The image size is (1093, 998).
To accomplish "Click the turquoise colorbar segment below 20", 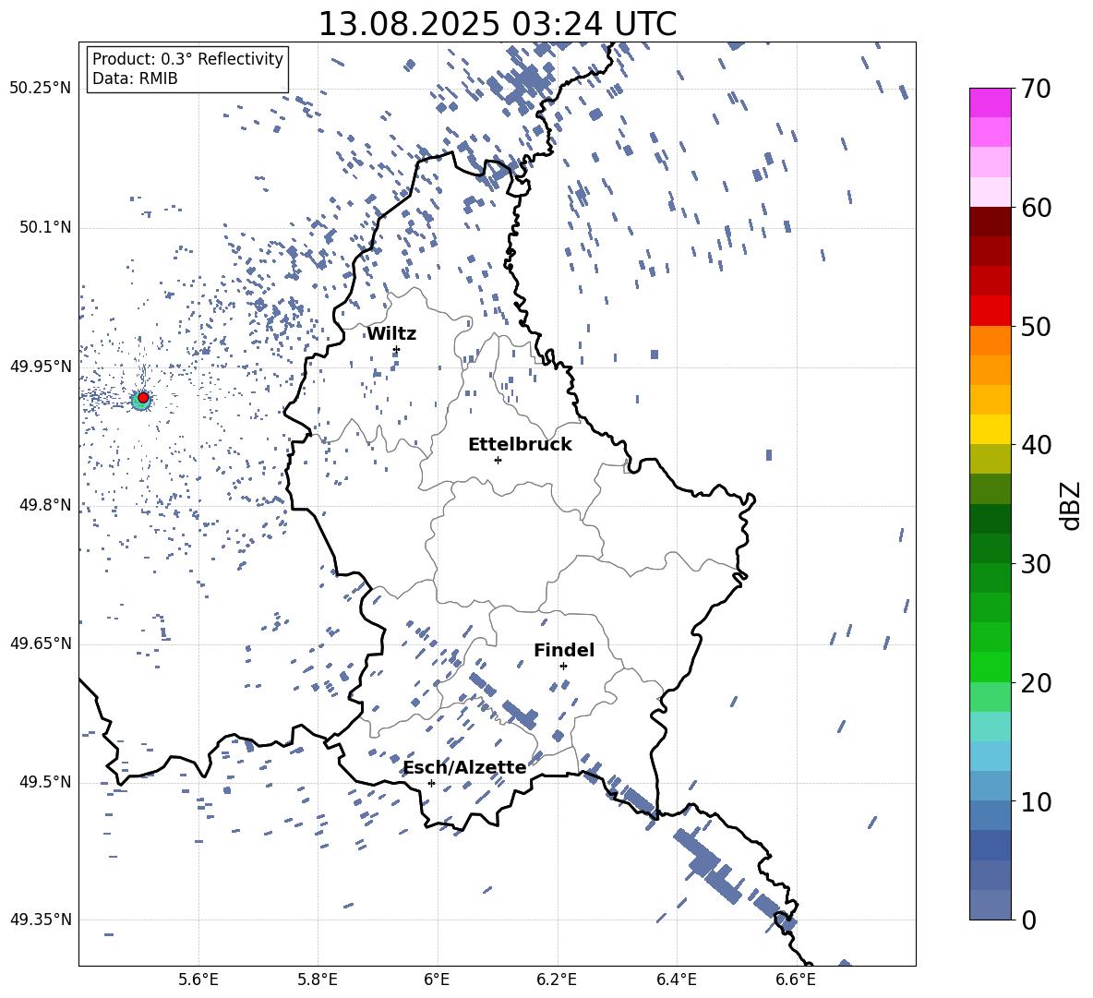I will (990, 727).
